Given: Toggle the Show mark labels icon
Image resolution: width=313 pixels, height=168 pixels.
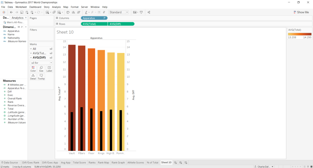Looking at the screenshot, I should pos(99,12).
